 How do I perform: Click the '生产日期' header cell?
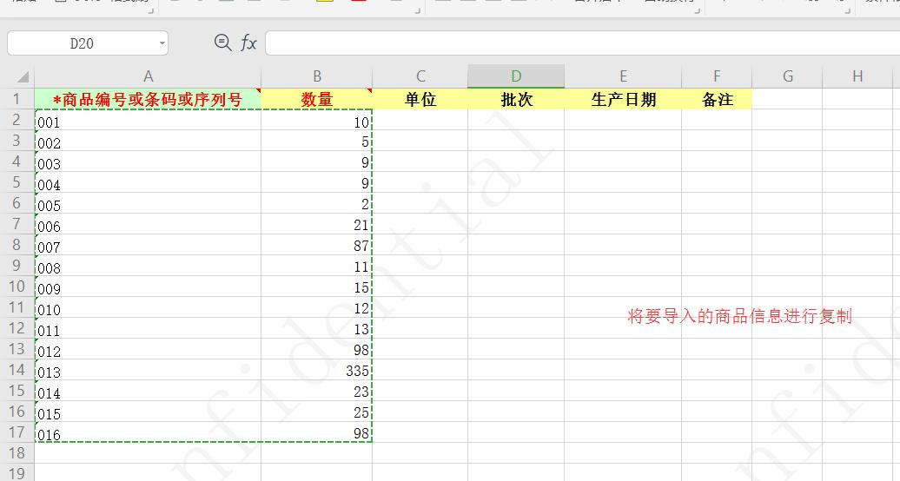point(623,99)
